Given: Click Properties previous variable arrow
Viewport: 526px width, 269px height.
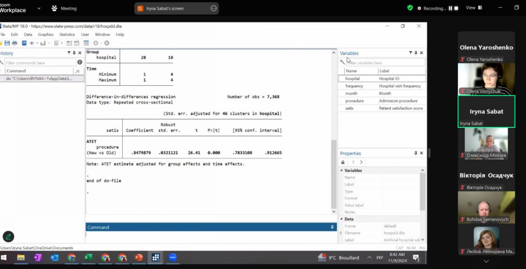Looking at the screenshot, I should (353, 162).
